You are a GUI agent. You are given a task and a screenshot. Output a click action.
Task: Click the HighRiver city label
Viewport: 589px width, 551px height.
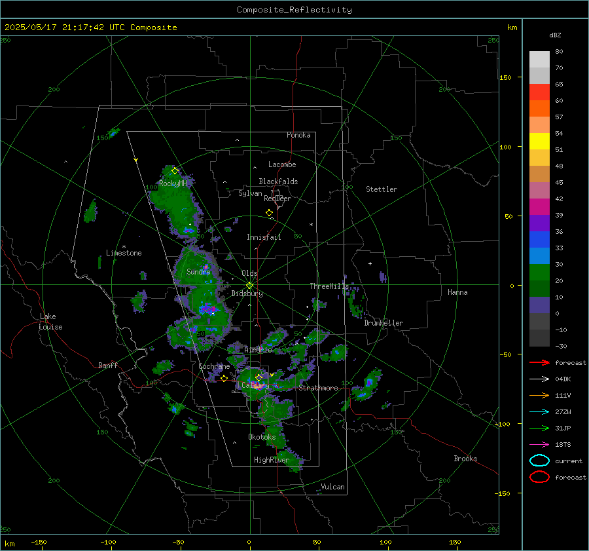tap(272, 460)
